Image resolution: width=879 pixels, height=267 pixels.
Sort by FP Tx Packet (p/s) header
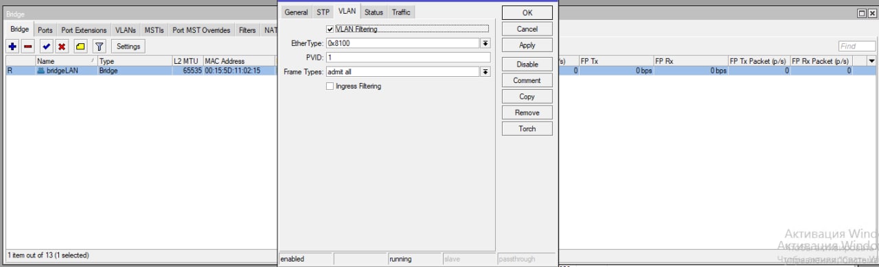coord(758,61)
